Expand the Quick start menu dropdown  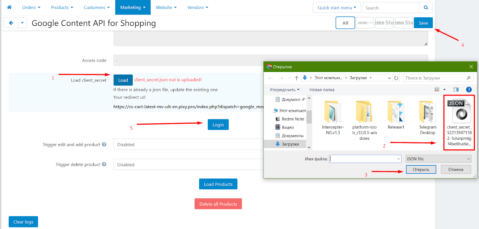tap(337, 8)
